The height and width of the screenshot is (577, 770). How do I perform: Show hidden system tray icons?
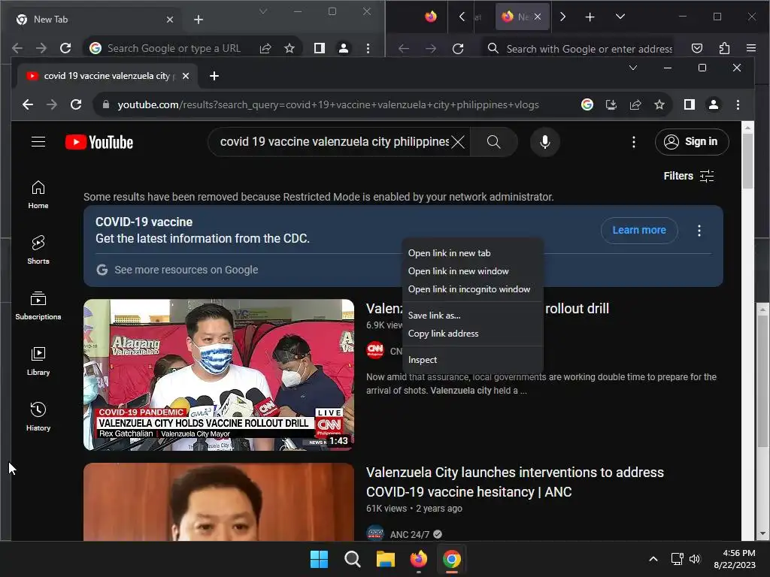(653, 559)
